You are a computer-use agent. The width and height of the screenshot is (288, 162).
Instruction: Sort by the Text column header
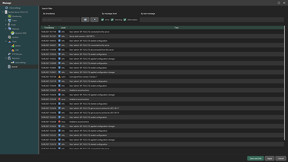176,27
